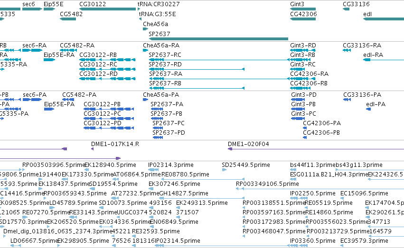Click the DME1-020F04 clone feature

point(316,149)
